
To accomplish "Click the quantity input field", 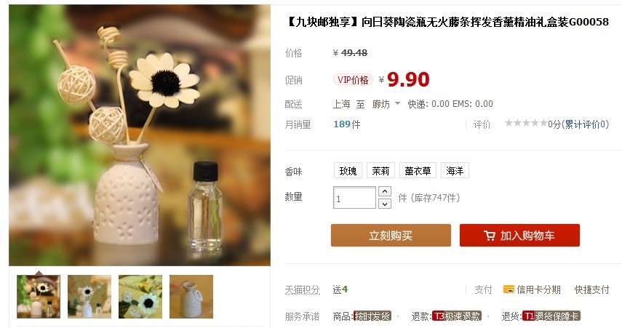I will pos(354,198).
